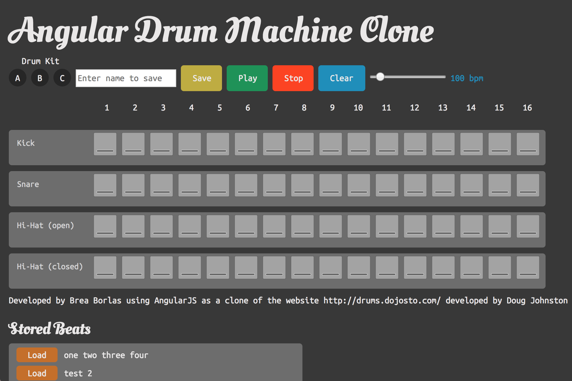
Task: Click the step number 16 header
Action: point(527,108)
